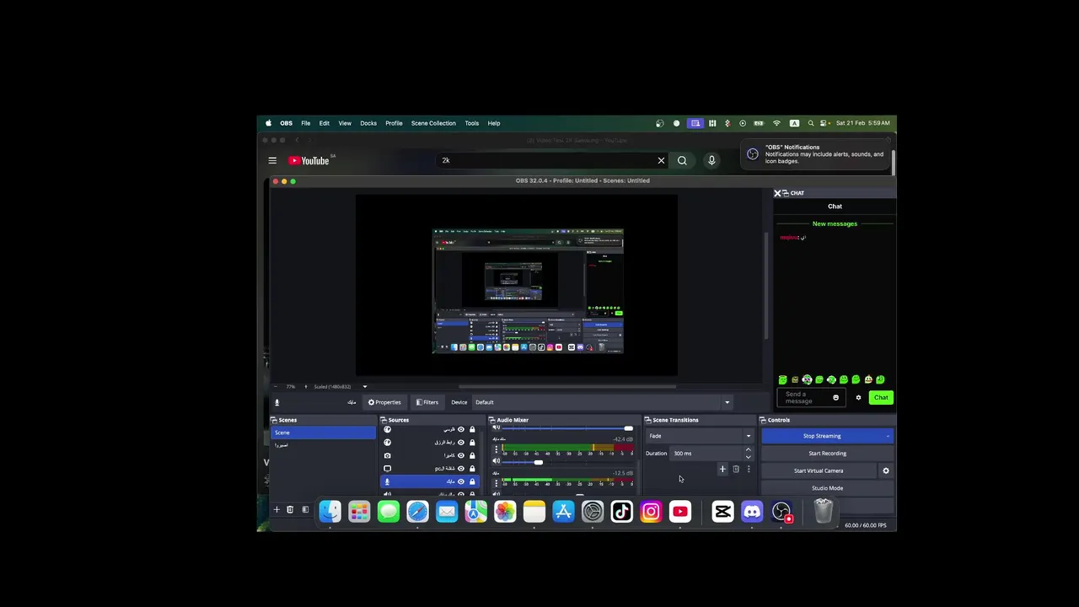The width and height of the screenshot is (1079, 607).
Task: Add a transition with the plus icon
Action: [x=722, y=469]
